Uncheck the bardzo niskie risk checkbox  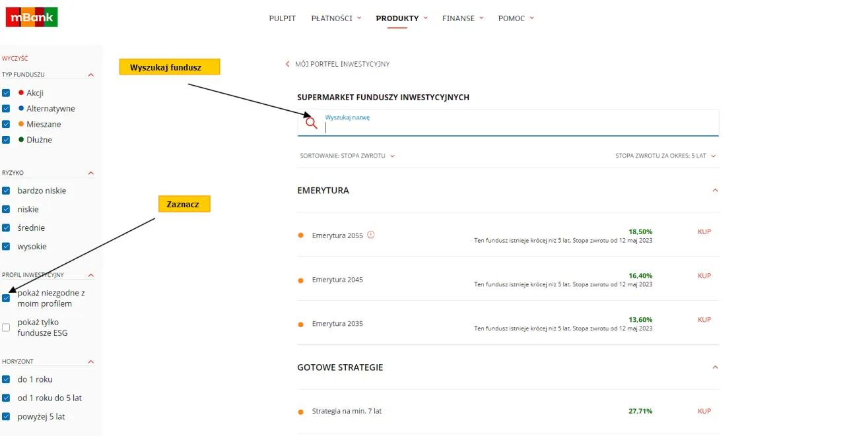[x=6, y=191]
